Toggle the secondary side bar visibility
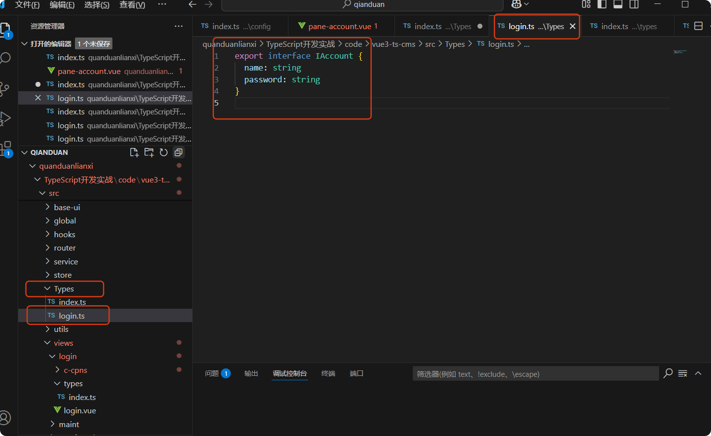The height and width of the screenshot is (436, 711). point(634,4)
